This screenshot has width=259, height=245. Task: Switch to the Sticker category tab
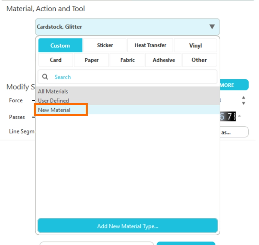tap(105, 45)
